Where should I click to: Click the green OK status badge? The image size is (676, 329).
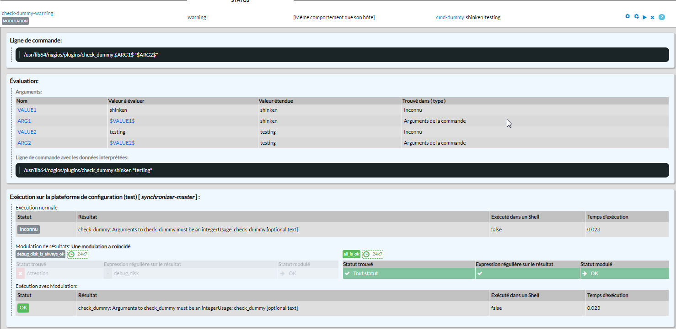pyautogui.click(x=23, y=308)
